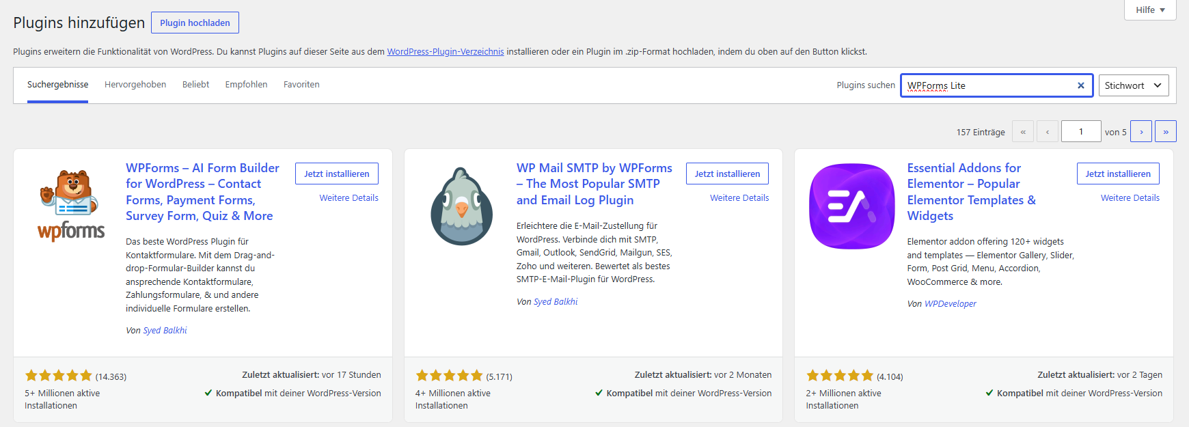Click 'Zuletzt aktualisiert: vor 2 Monaten' text
This screenshot has height=427, width=1189.
[703, 374]
